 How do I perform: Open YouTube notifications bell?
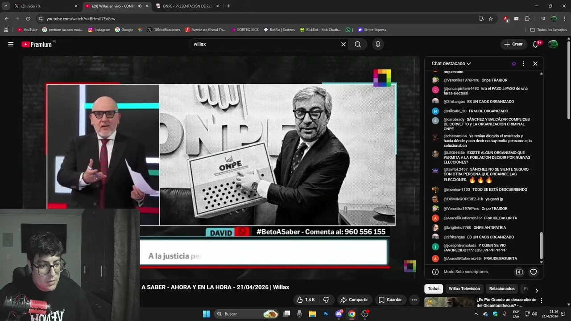536,44
